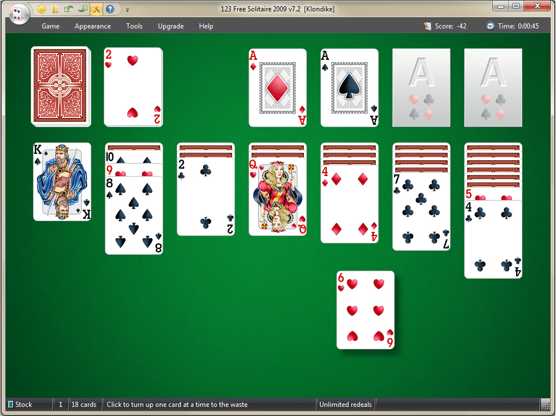Click the 6 of hearts card
Viewport: 556px width, 416px height.
(x=366, y=310)
